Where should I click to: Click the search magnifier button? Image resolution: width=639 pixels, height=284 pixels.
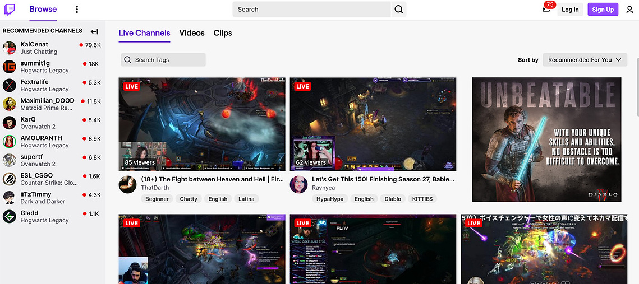398,10
